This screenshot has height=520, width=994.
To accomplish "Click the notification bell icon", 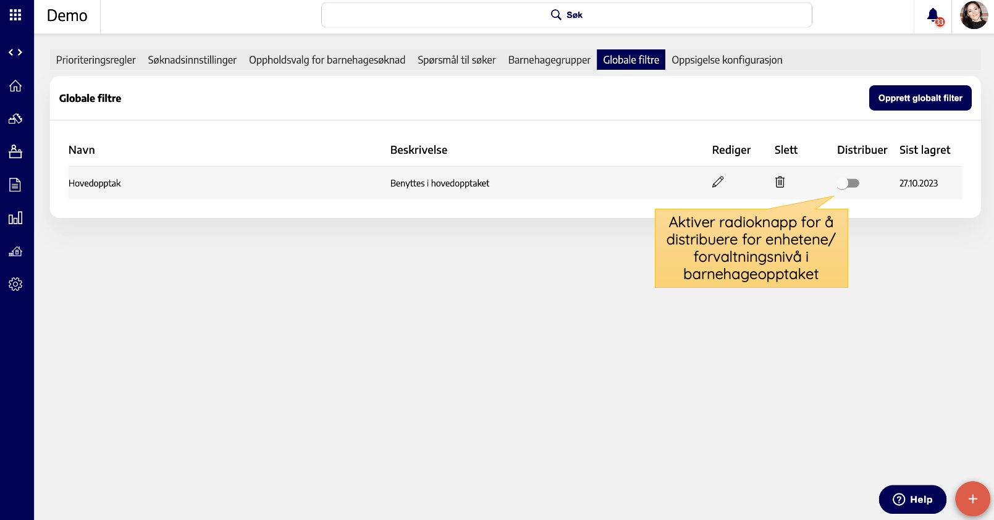I will tap(933, 15).
